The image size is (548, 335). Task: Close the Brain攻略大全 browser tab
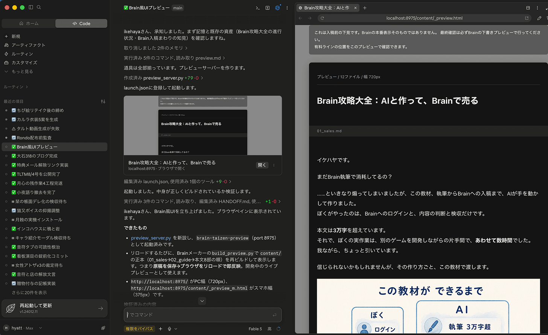[355, 8]
